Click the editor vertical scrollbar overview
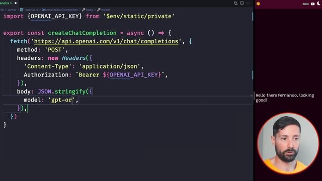 click(x=253, y=95)
